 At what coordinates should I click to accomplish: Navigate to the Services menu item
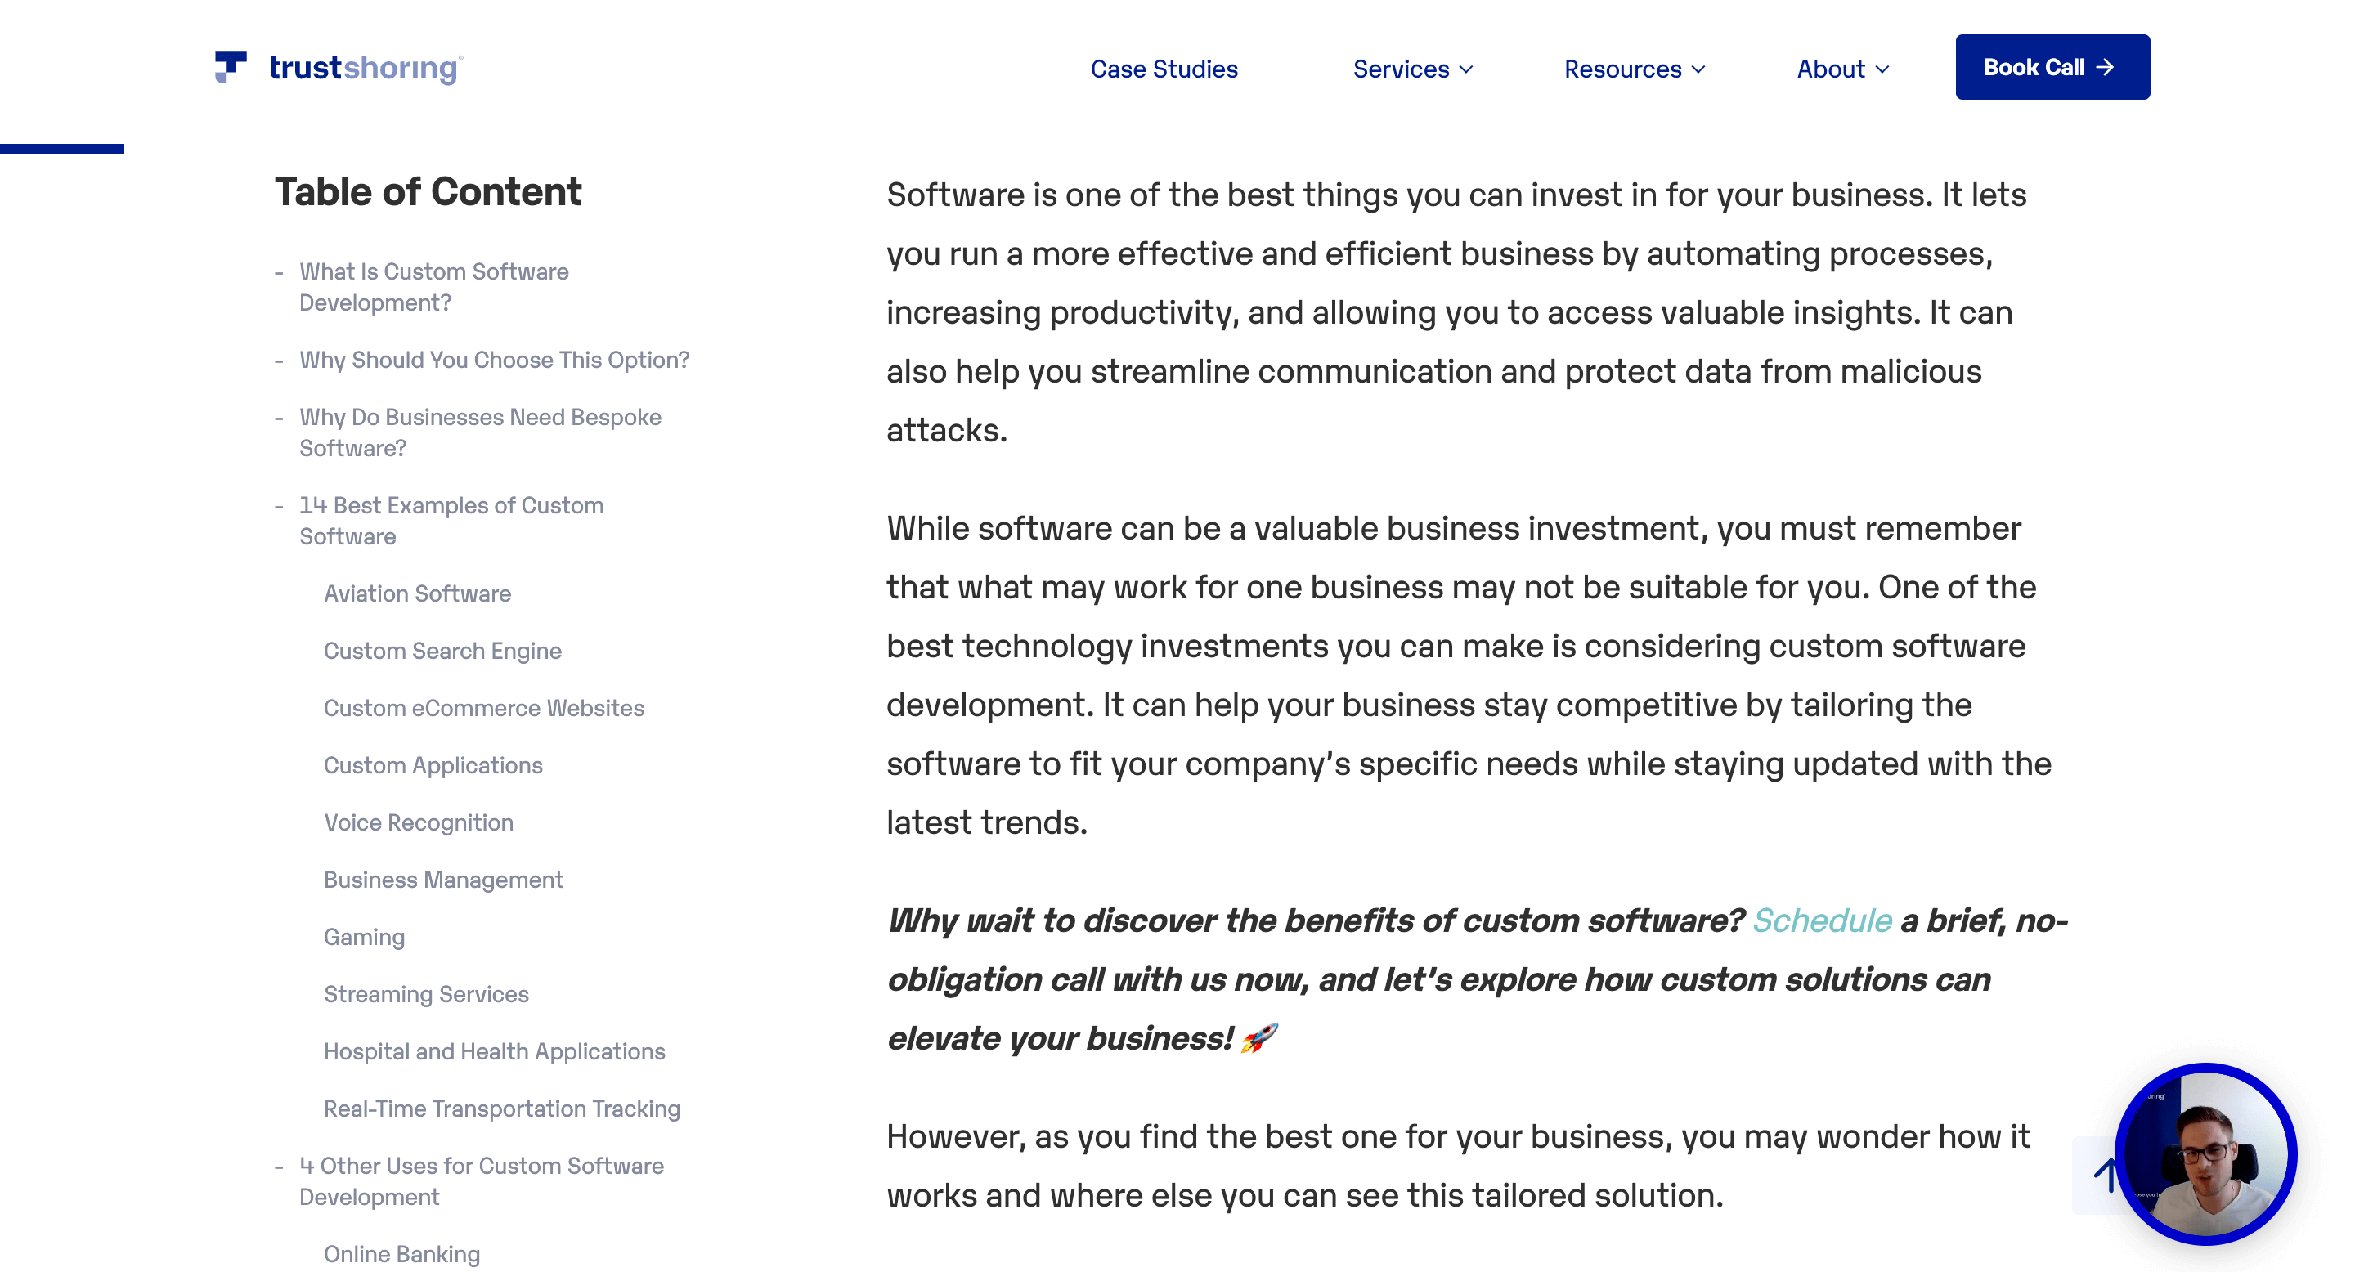[1411, 67]
